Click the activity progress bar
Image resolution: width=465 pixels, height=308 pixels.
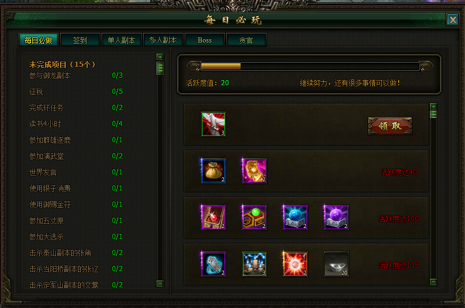(310, 66)
